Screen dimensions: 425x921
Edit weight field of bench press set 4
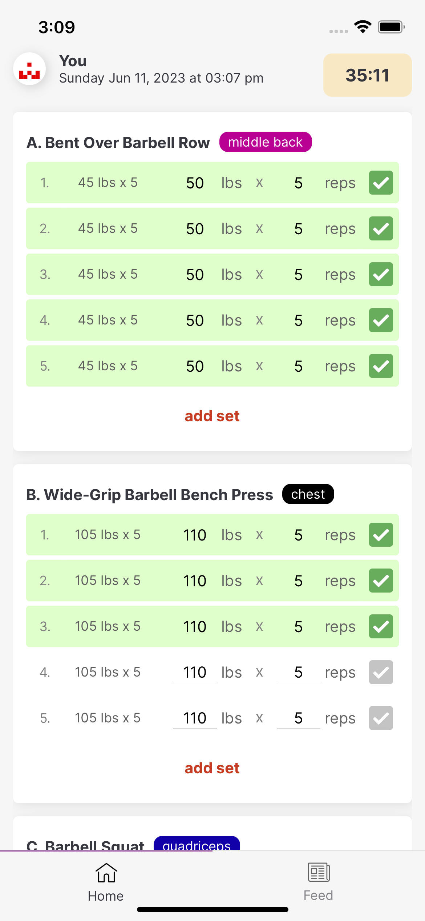coord(195,672)
